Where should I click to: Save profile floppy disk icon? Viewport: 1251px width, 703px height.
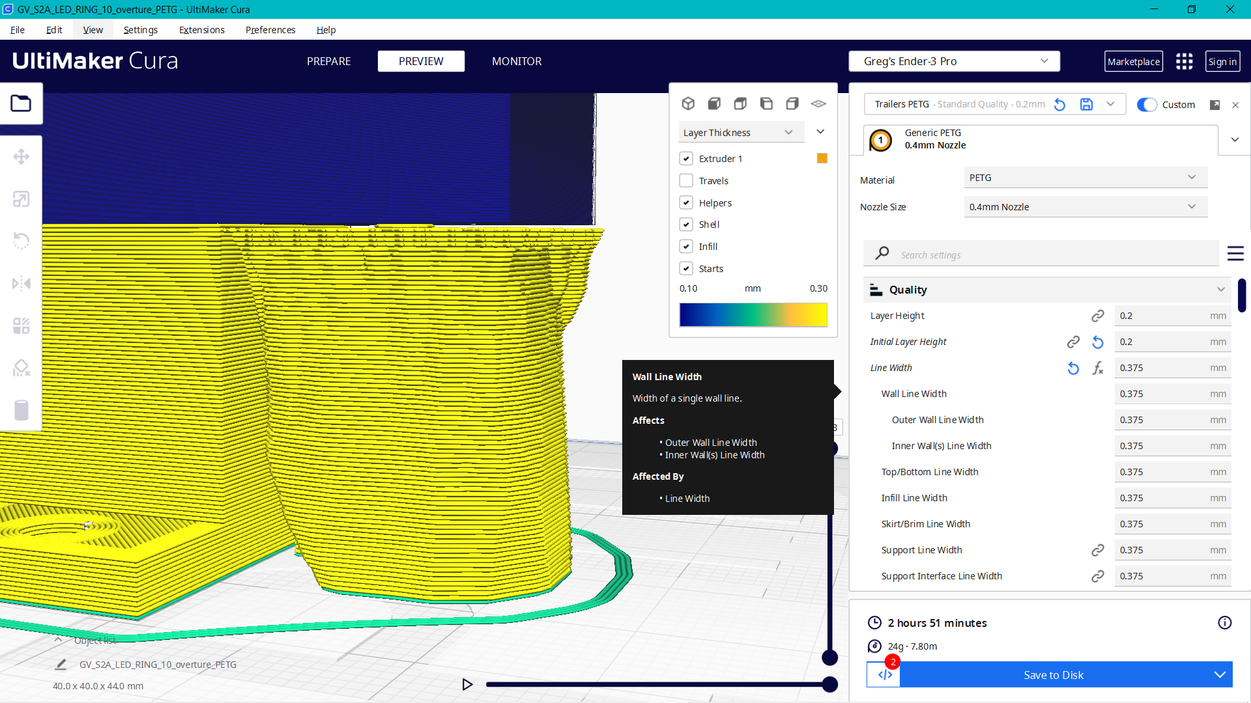point(1086,104)
